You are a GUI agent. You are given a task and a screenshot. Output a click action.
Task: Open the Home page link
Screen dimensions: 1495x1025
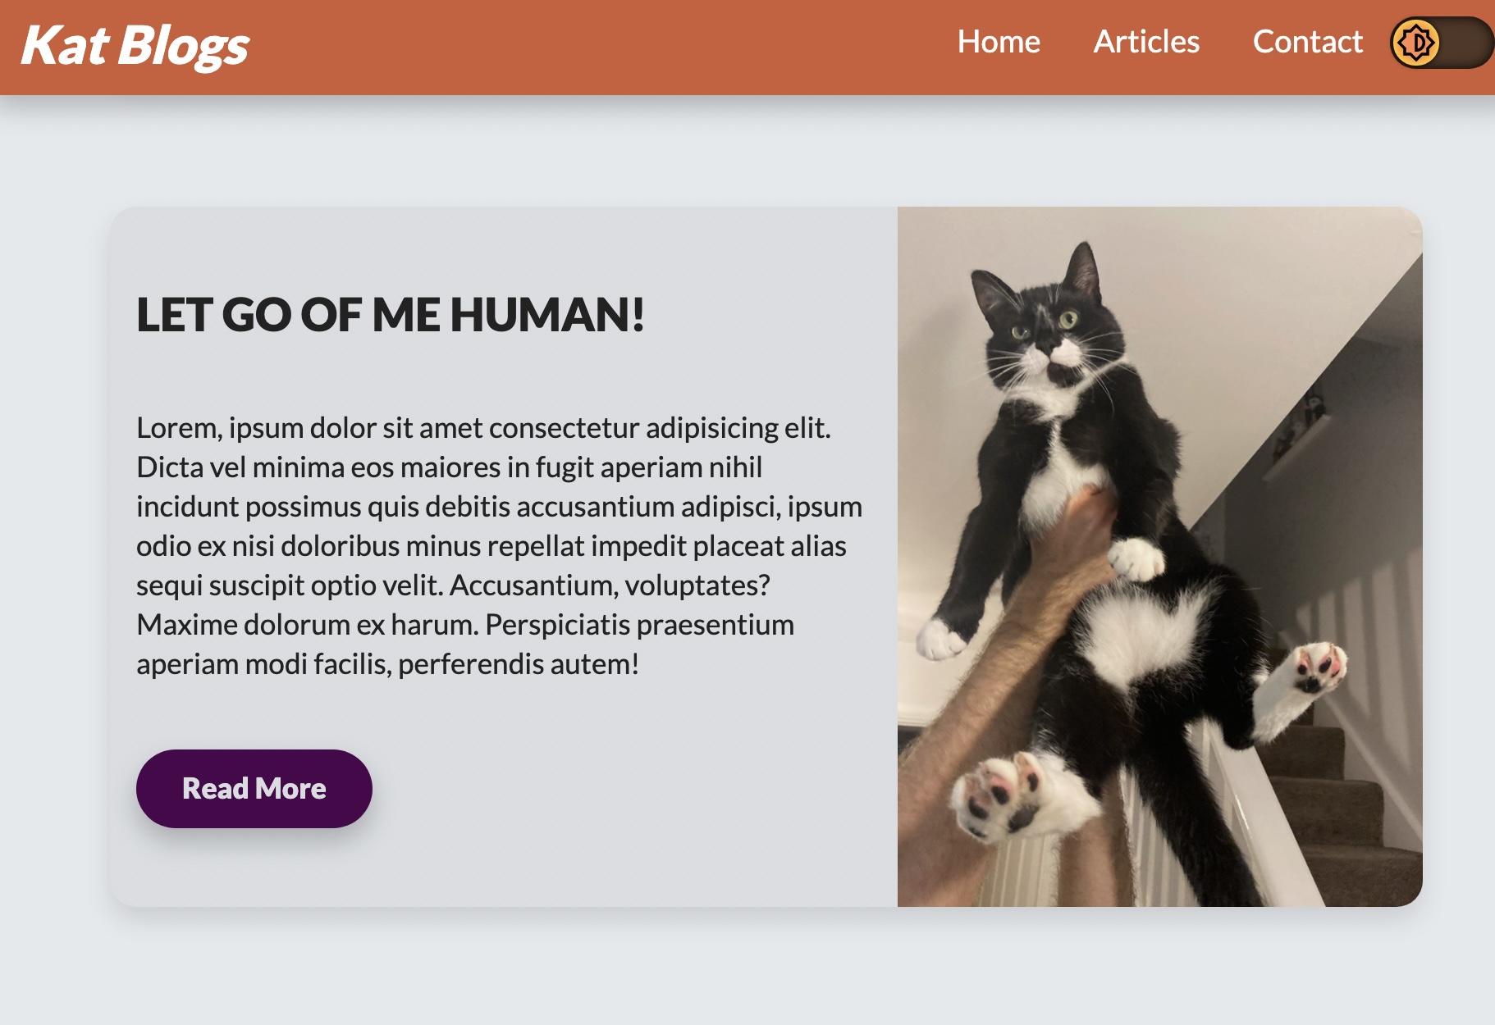999,42
